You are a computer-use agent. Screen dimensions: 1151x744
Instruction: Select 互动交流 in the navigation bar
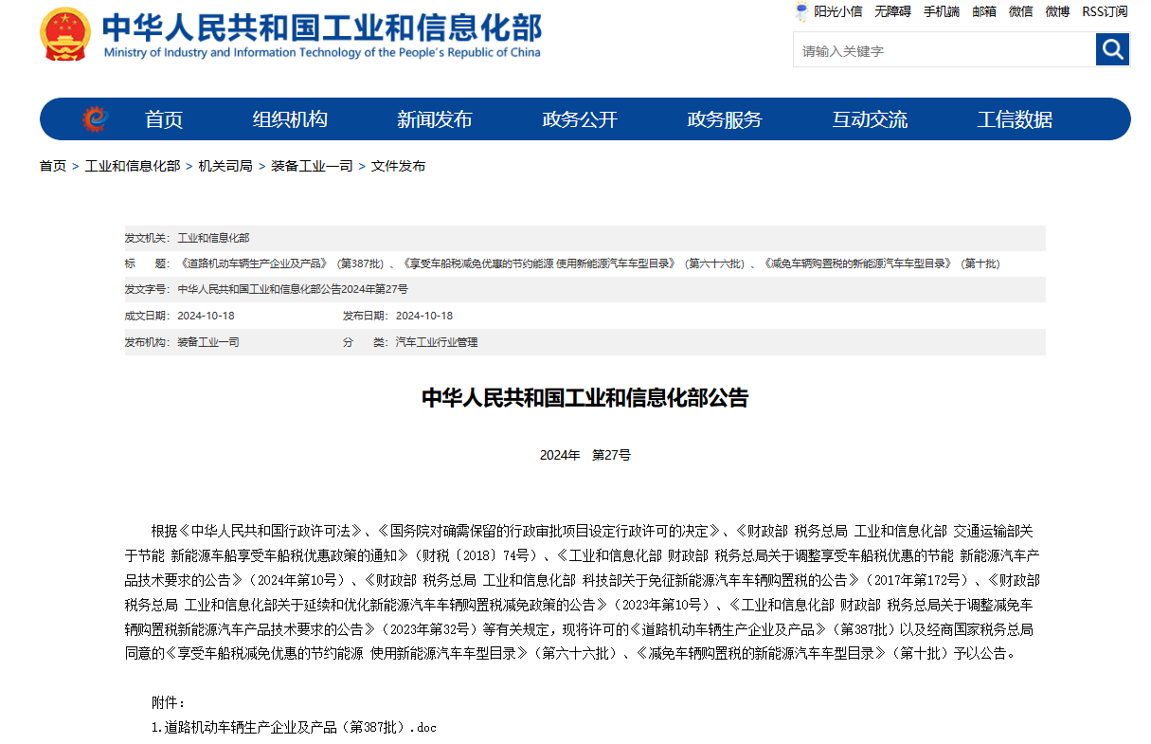tap(870, 119)
